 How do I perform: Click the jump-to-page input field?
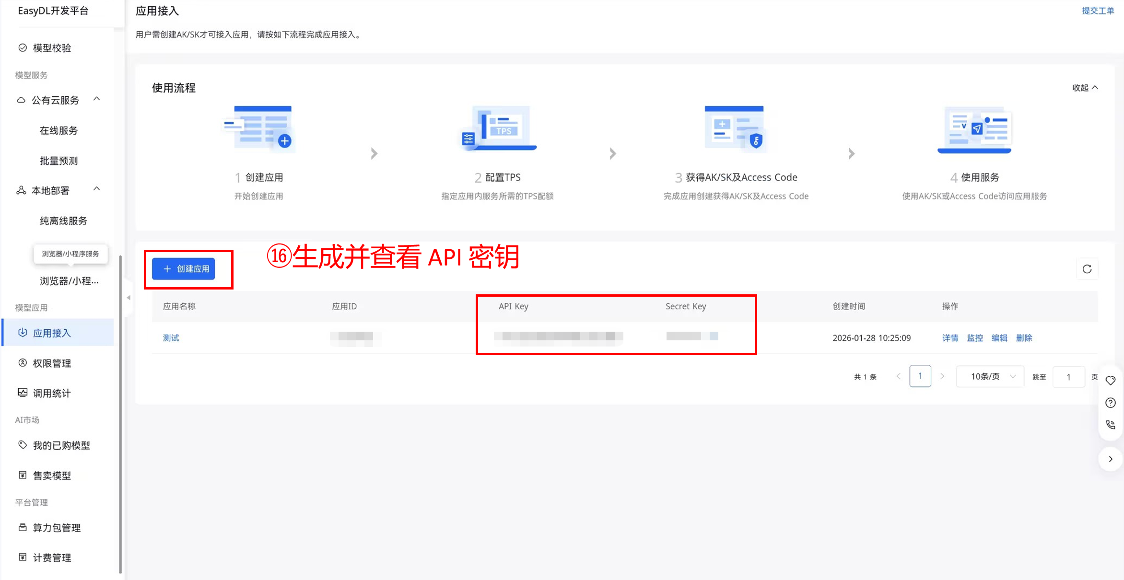(1068, 377)
